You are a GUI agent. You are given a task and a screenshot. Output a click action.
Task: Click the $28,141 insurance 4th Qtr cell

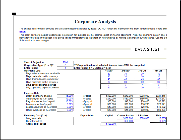(x=158, y=104)
